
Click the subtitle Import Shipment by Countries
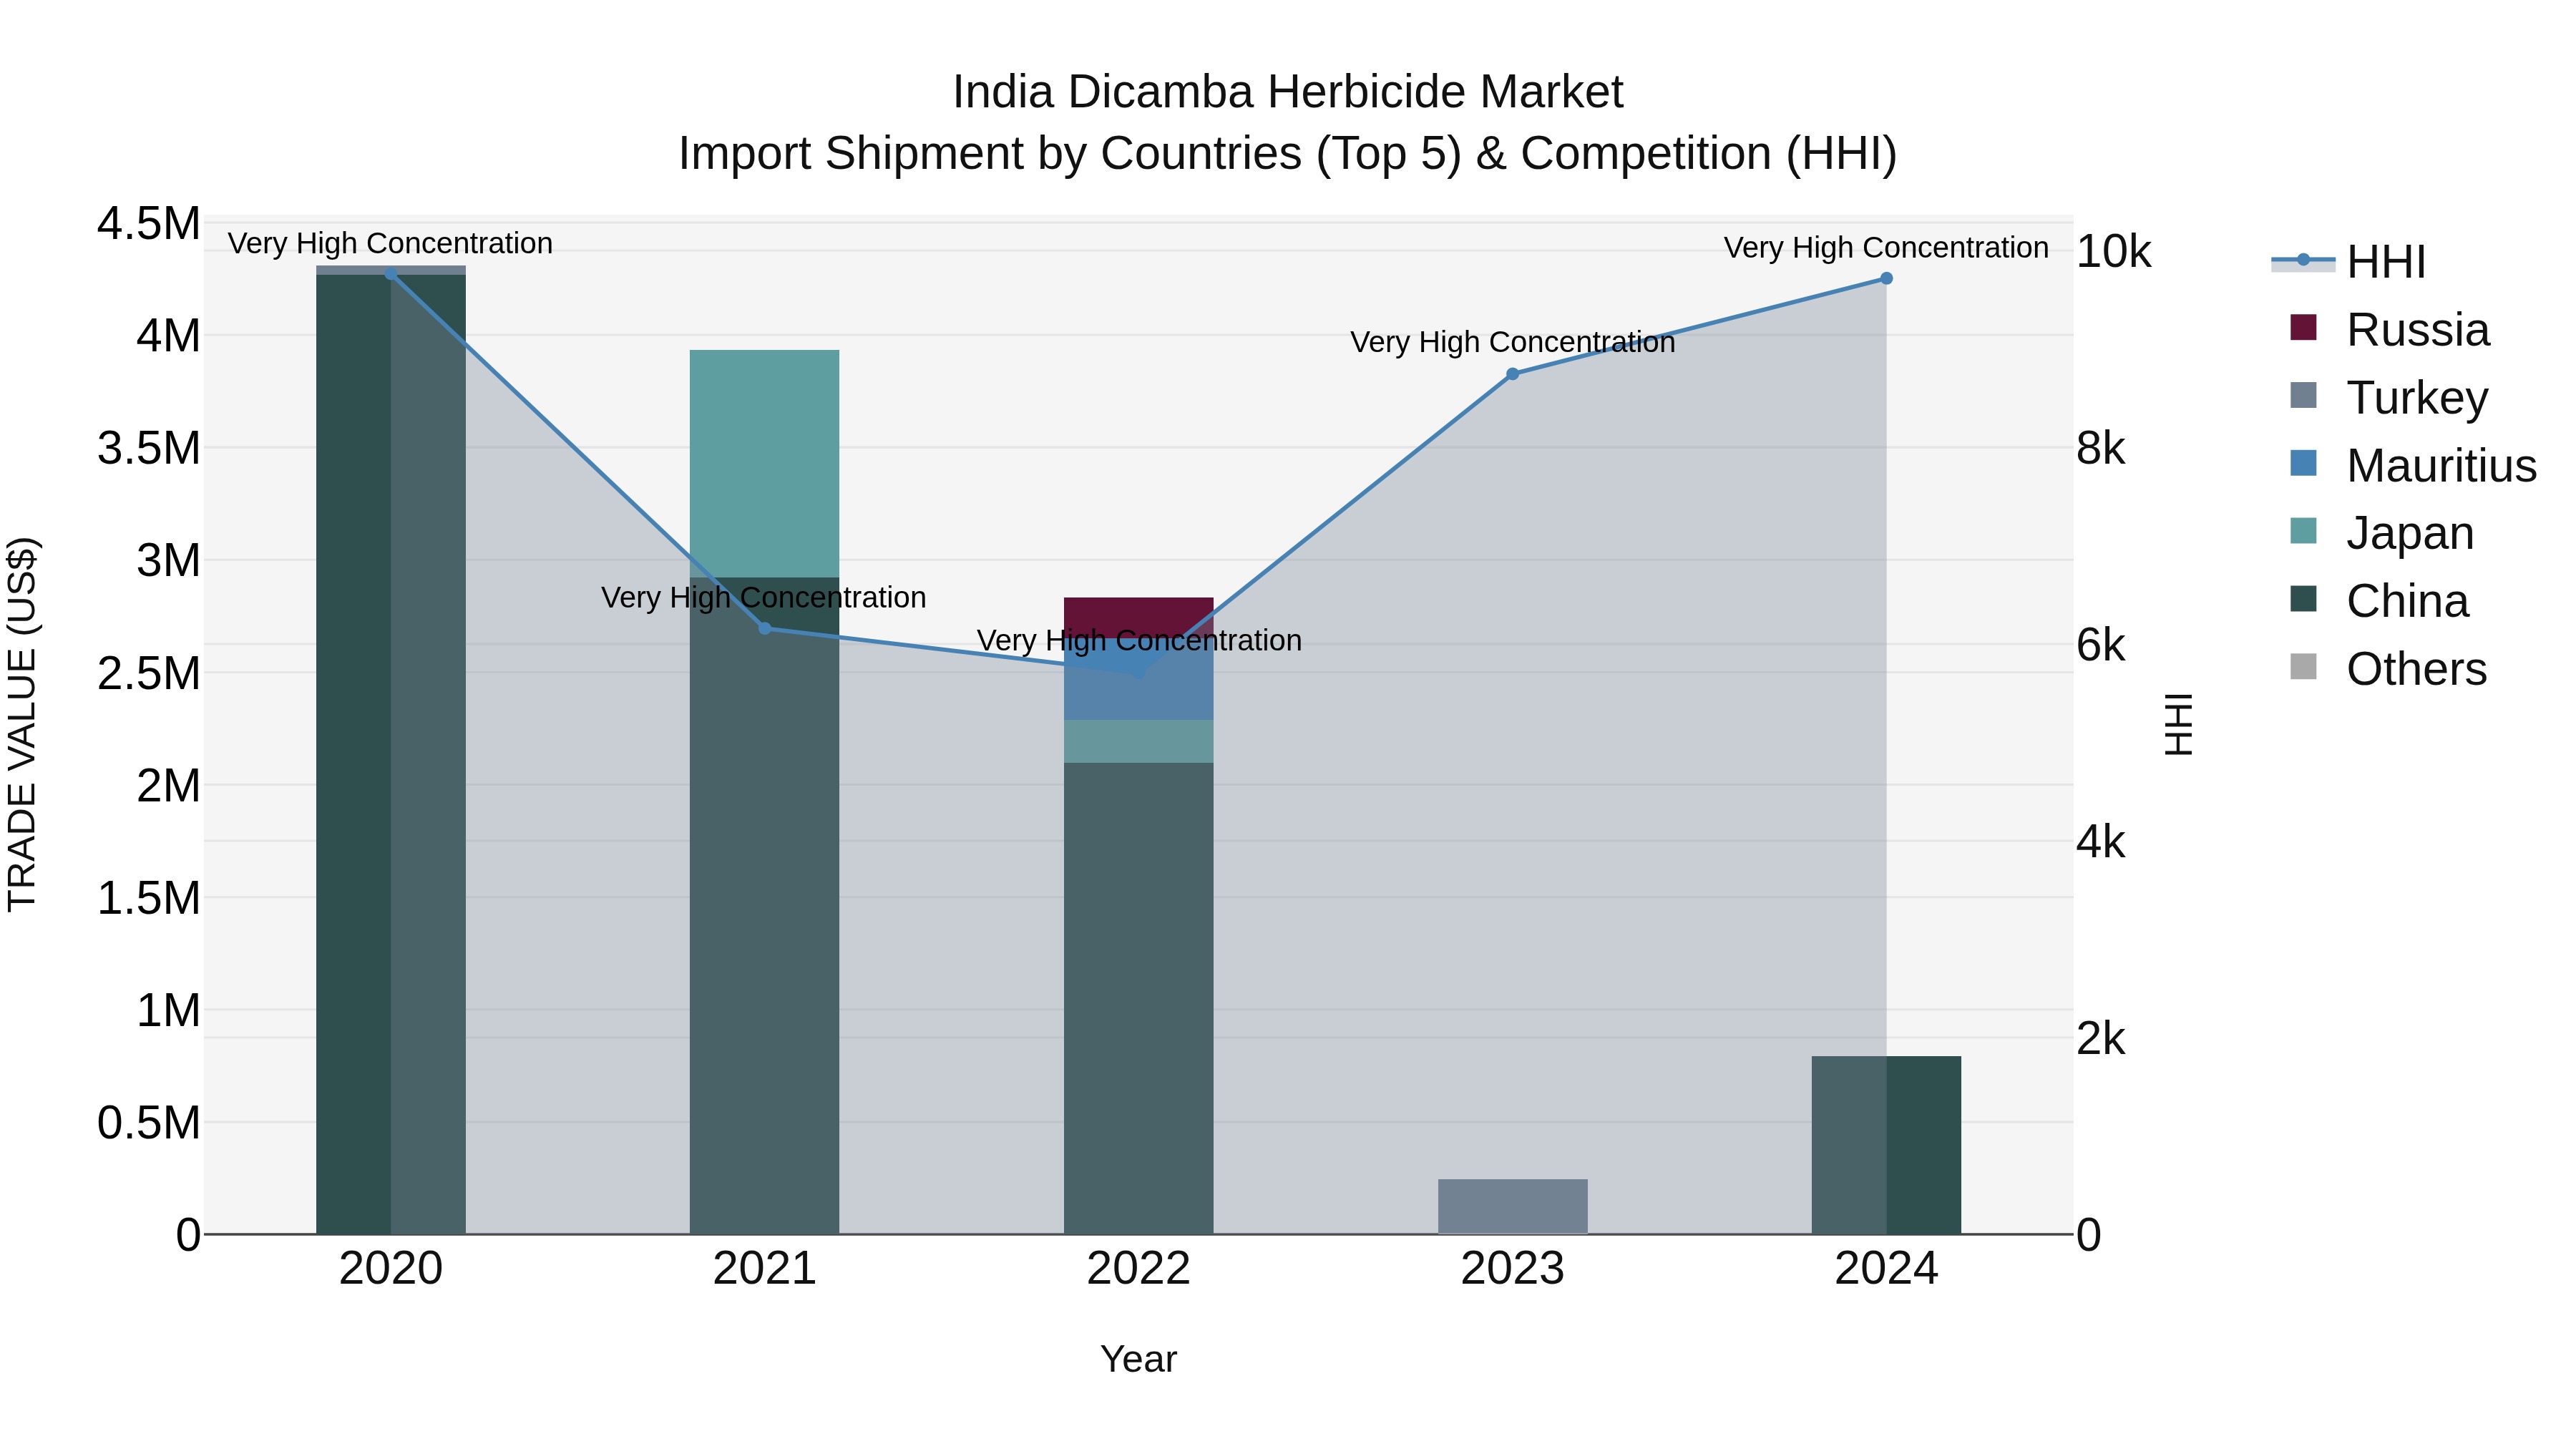tap(1288, 154)
